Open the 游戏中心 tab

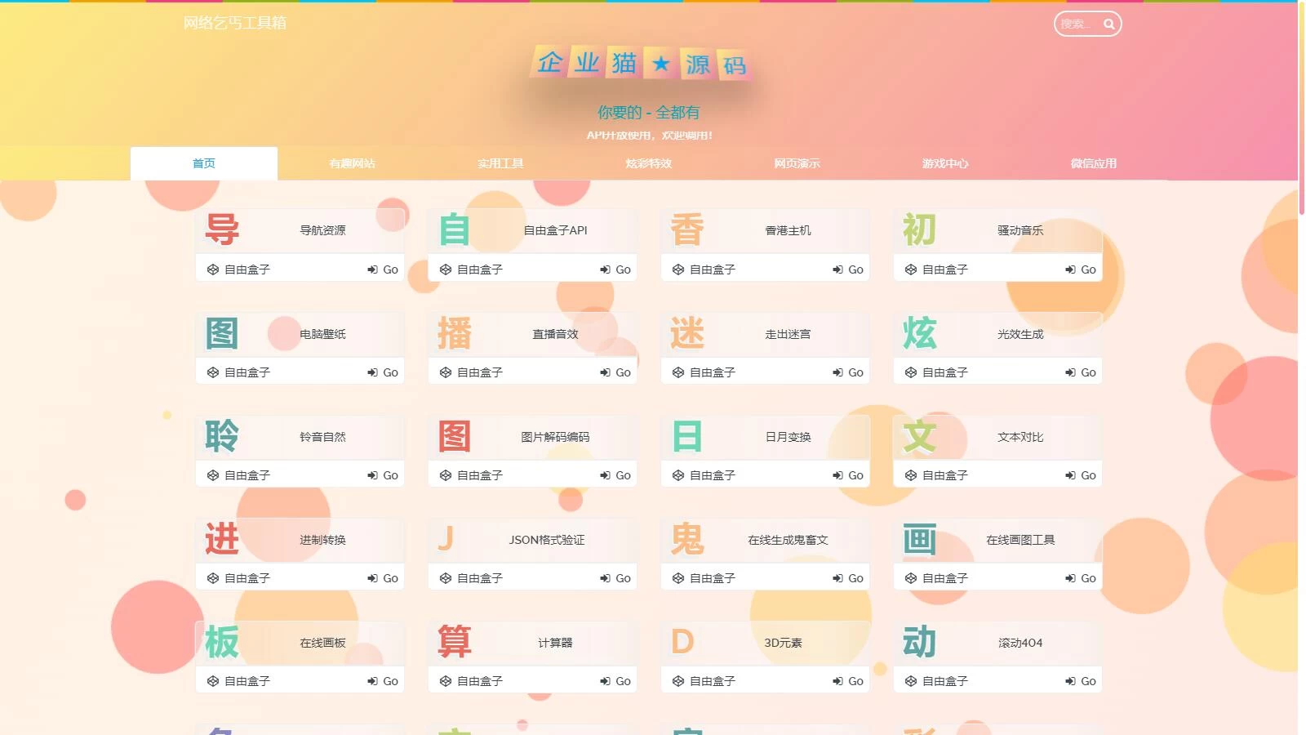click(944, 163)
